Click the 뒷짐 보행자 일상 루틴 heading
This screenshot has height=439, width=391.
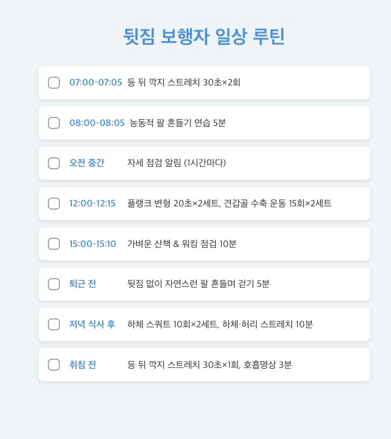pyautogui.click(x=204, y=36)
